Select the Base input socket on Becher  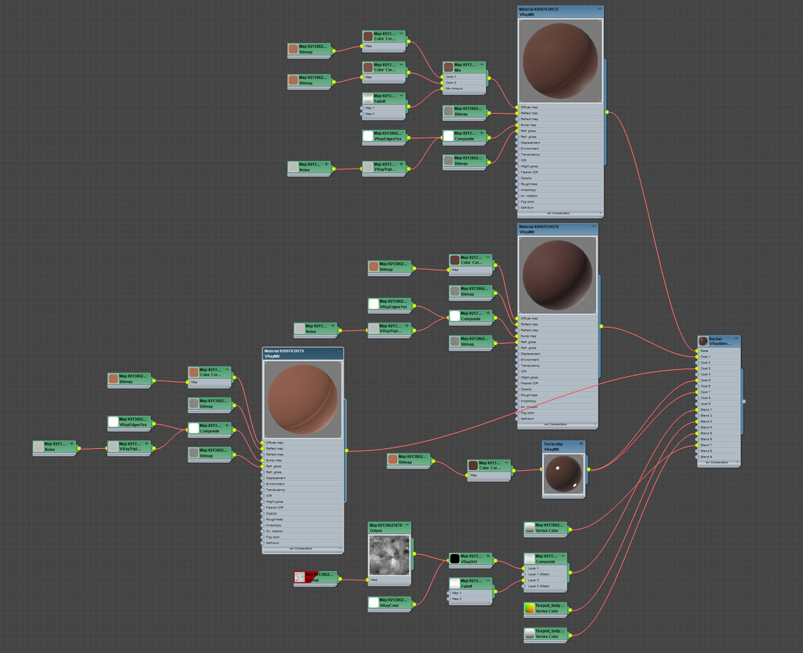coord(697,351)
